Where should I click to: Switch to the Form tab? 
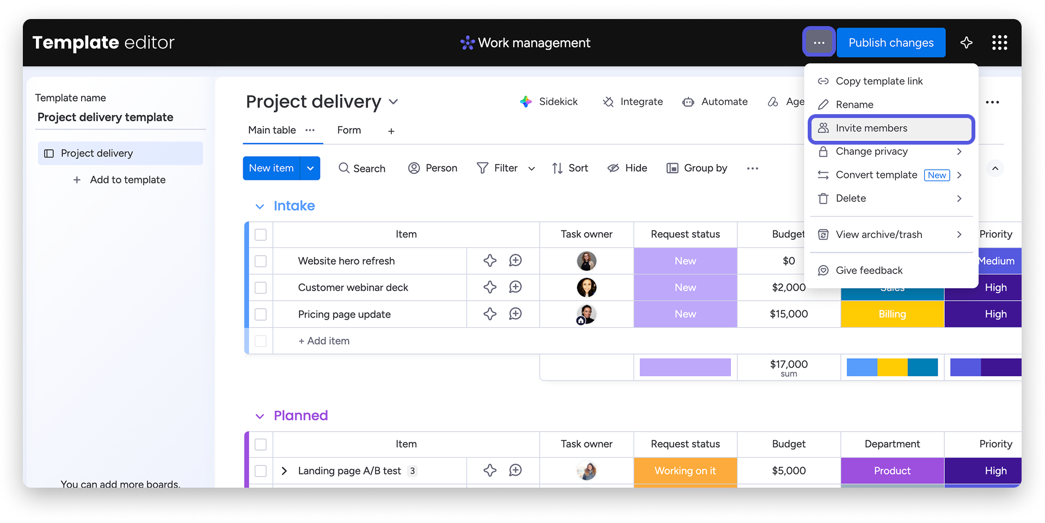point(349,130)
